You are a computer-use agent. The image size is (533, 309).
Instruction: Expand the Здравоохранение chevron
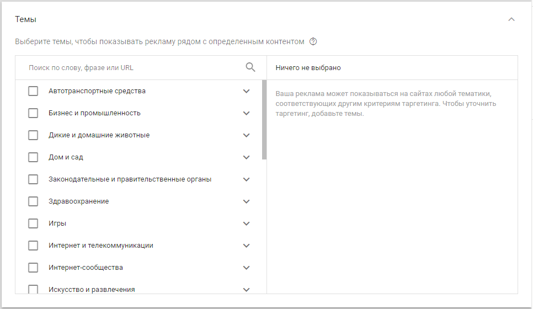(x=247, y=201)
